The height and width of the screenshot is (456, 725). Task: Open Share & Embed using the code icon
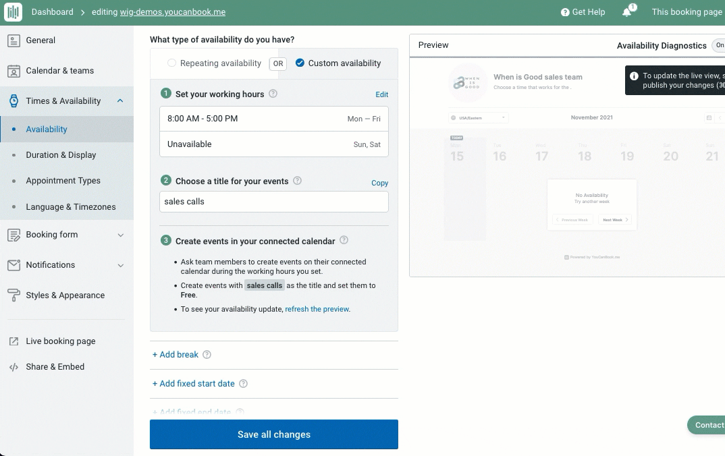13,367
